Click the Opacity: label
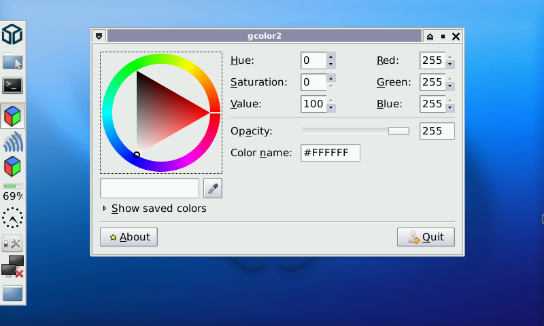The image size is (544, 326). pos(252,131)
